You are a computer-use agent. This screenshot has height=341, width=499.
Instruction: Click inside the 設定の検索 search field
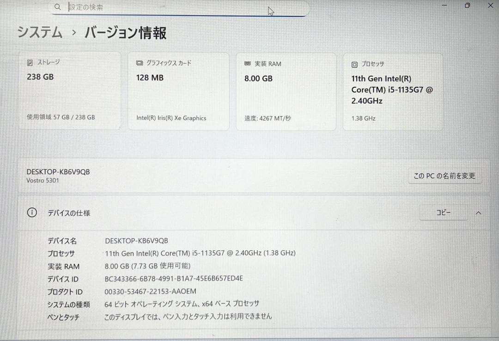click(139, 7)
